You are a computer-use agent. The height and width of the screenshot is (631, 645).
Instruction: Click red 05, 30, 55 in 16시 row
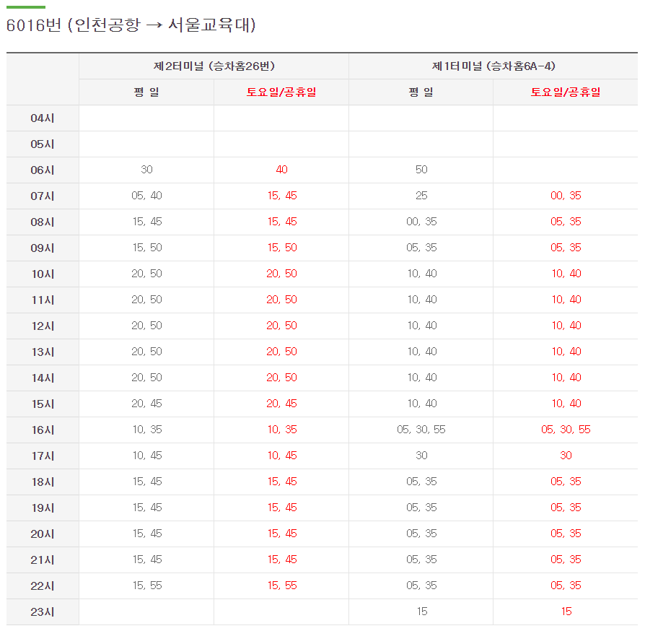tap(566, 430)
